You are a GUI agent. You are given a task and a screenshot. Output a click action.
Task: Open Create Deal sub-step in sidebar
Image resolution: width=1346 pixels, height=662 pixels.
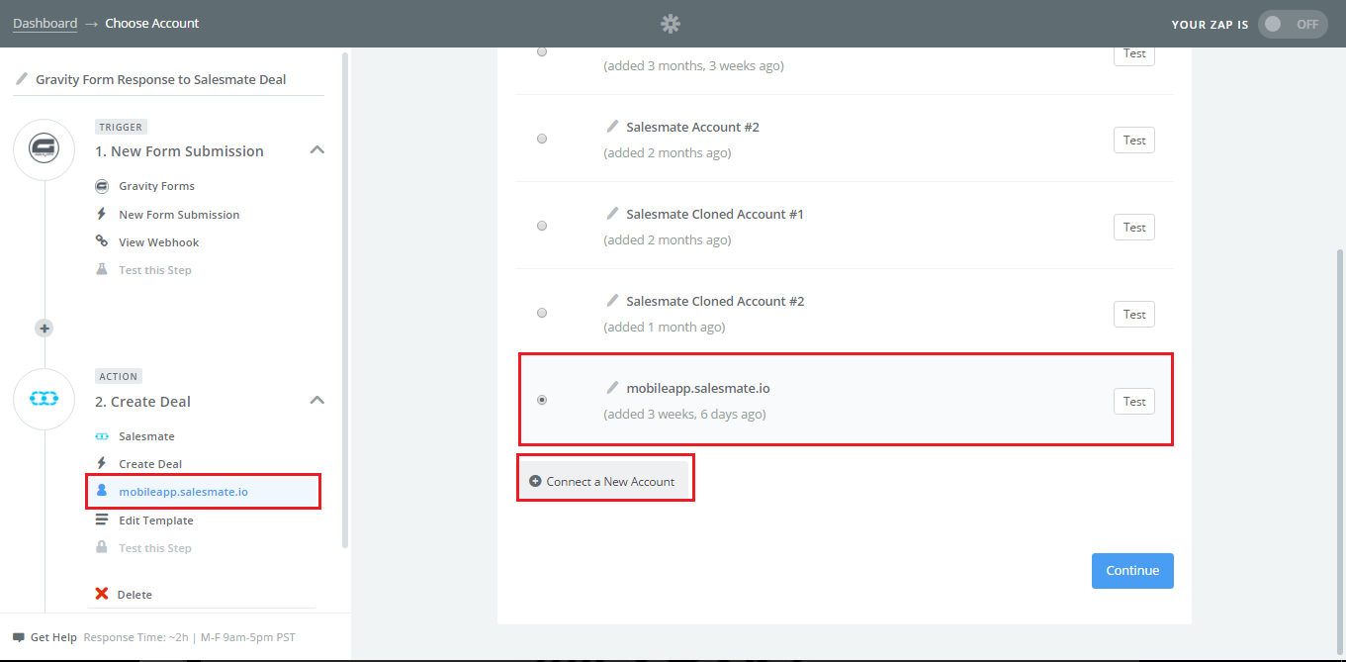tap(150, 464)
